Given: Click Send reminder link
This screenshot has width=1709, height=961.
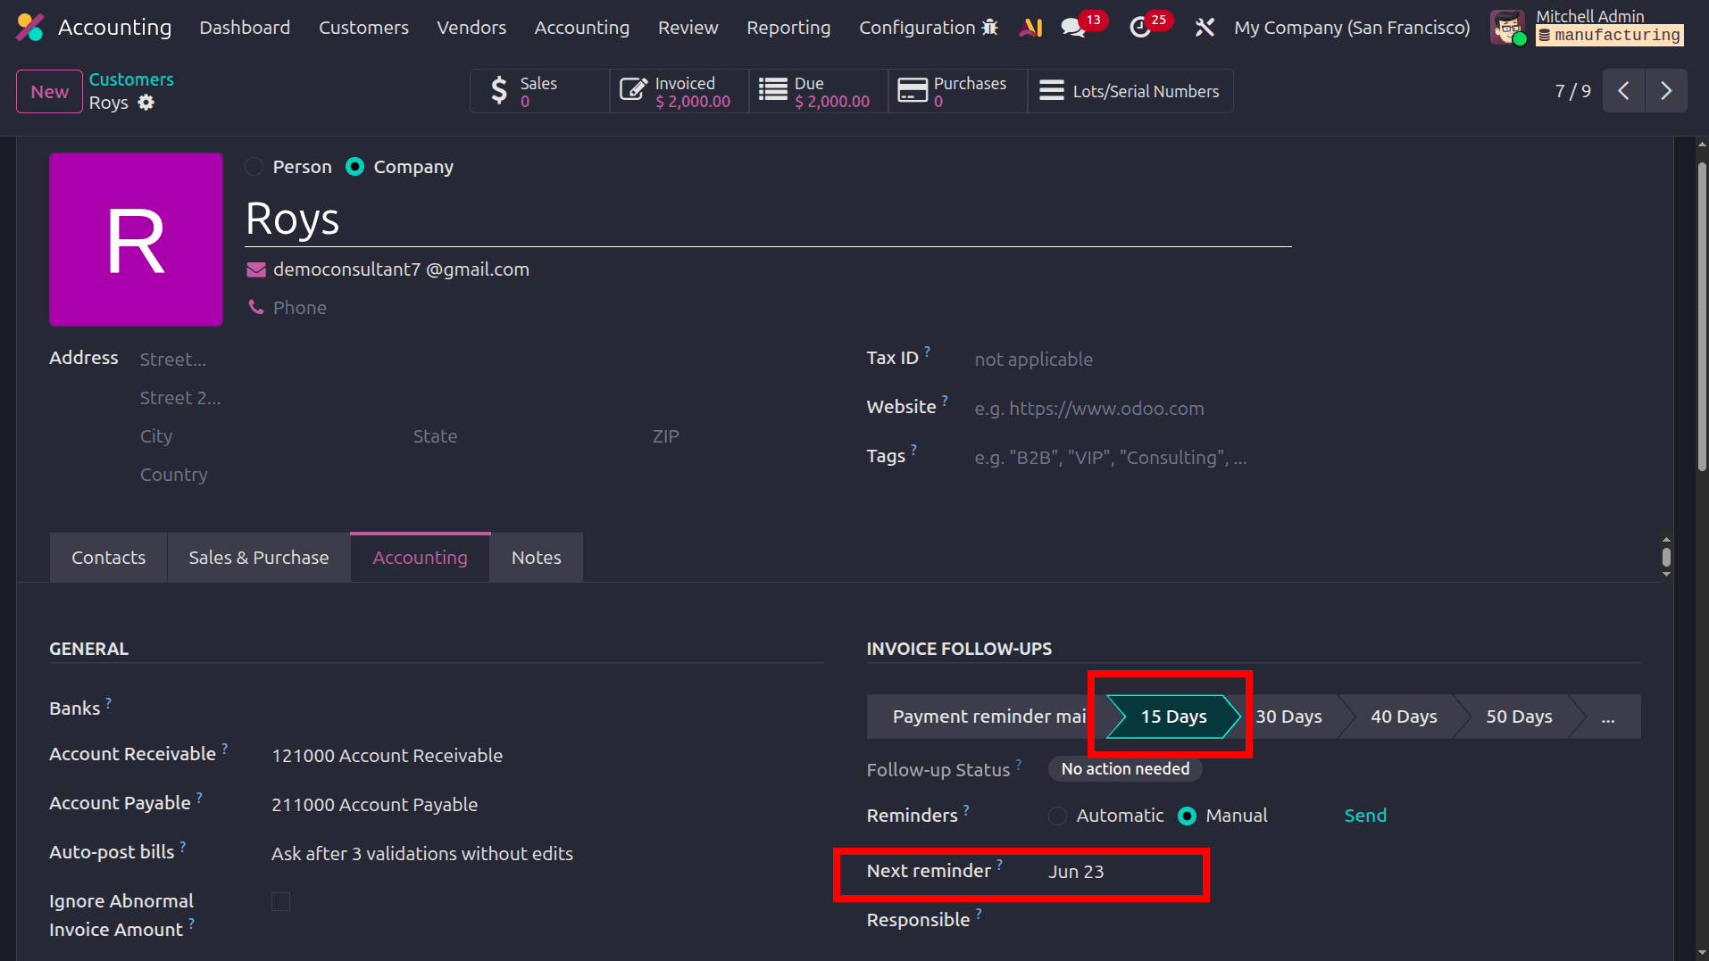Looking at the screenshot, I should pos(1365,816).
